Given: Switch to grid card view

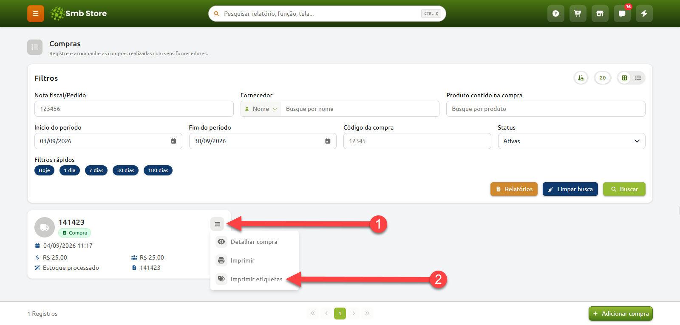Looking at the screenshot, I should click(624, 78).
